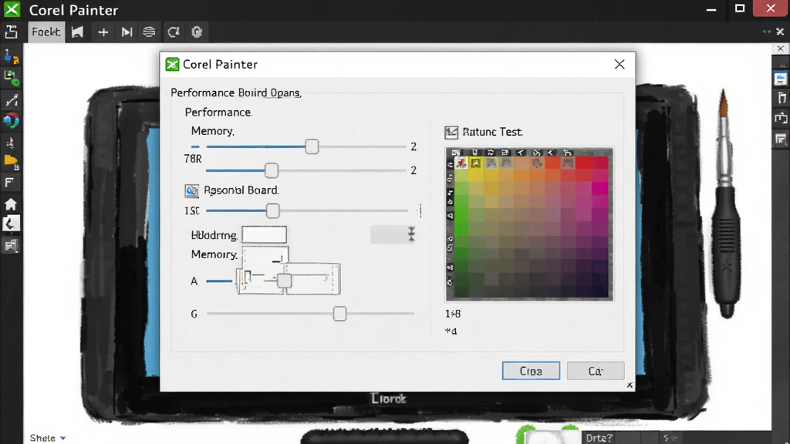Select the green layer tool in left toolbox
The width and height of the screenshot is (790, 444).
[x=11, y=78]
